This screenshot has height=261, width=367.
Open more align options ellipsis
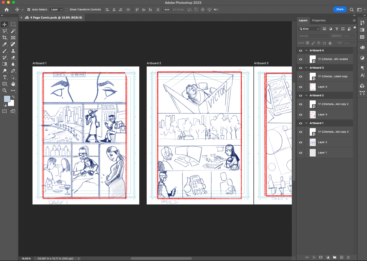pos(167,10)
